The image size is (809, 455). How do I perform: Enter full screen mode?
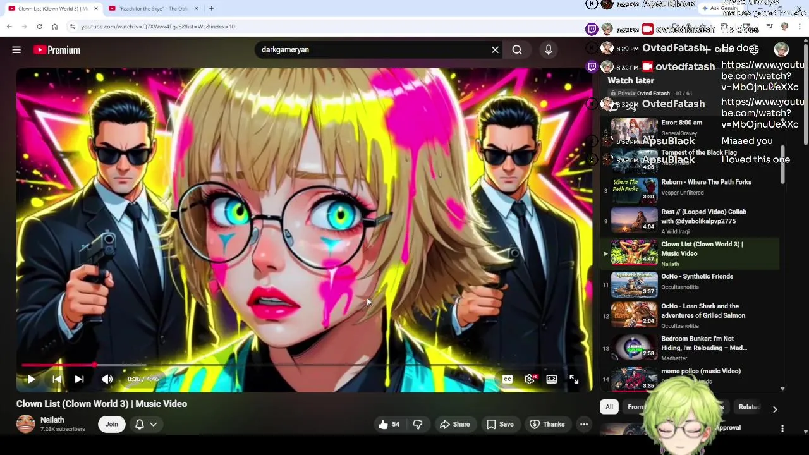[574, 379]
